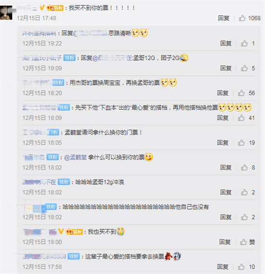Screen dimensions: 265x274
Task: Reply to the 18:09 comment about 搭档
Action: click(223, 118)
